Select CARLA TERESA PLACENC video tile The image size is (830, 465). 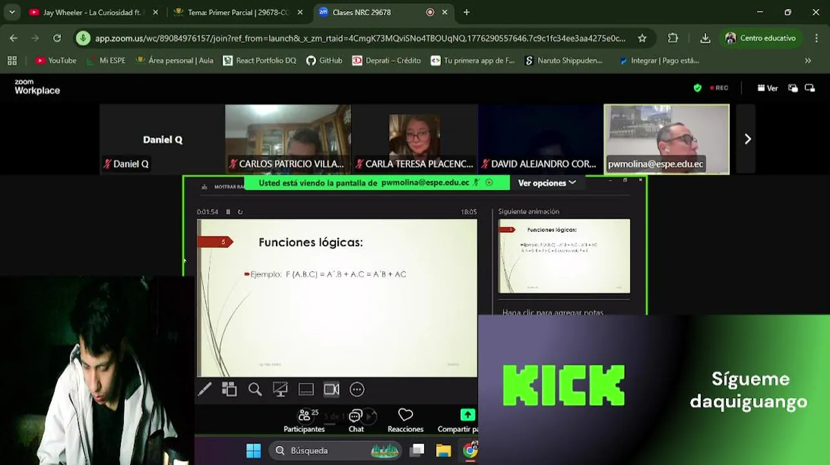point(414,139)
